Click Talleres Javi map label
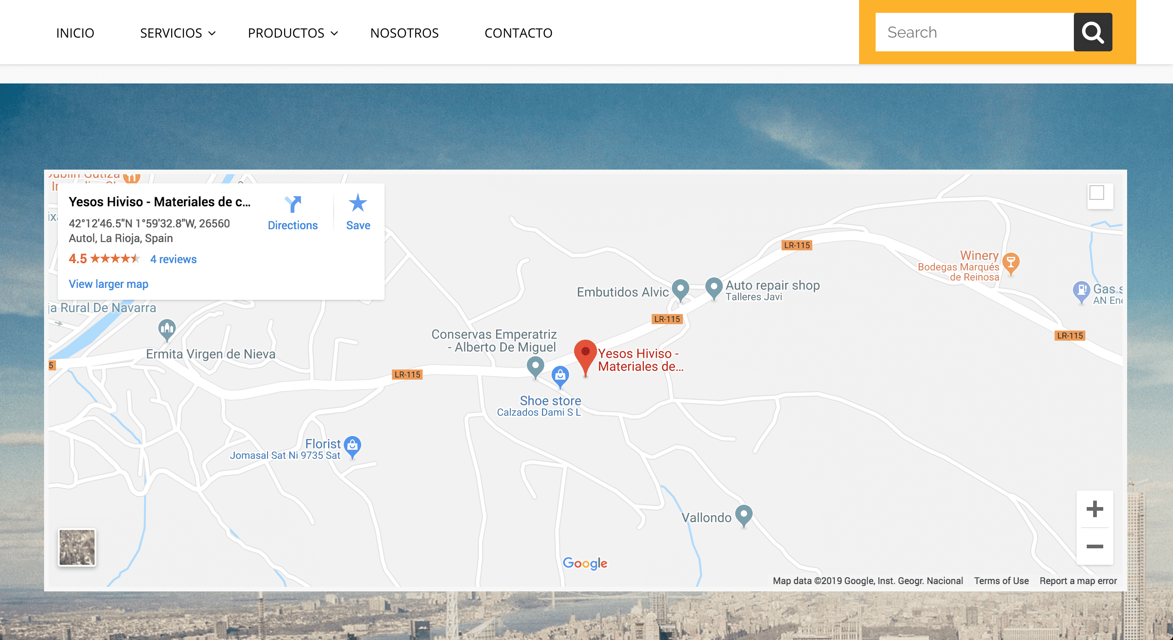This screenshot has width=1173, height=640. [754, 297]
